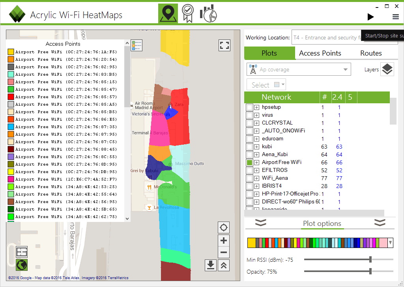Select the DIRECT-wo60" Philips network row

coord(316,202)
